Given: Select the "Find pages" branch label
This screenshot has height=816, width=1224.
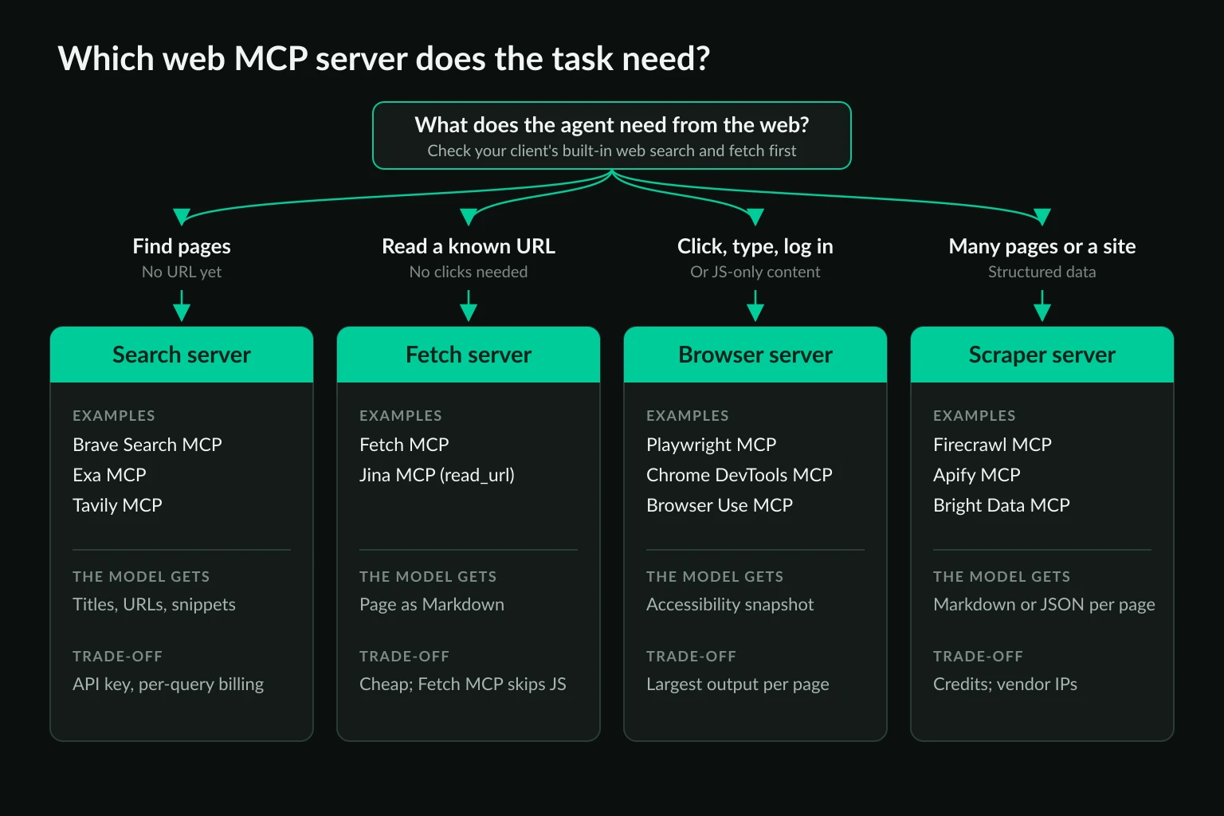Looking at the screenshot, I should coord(182,246).
